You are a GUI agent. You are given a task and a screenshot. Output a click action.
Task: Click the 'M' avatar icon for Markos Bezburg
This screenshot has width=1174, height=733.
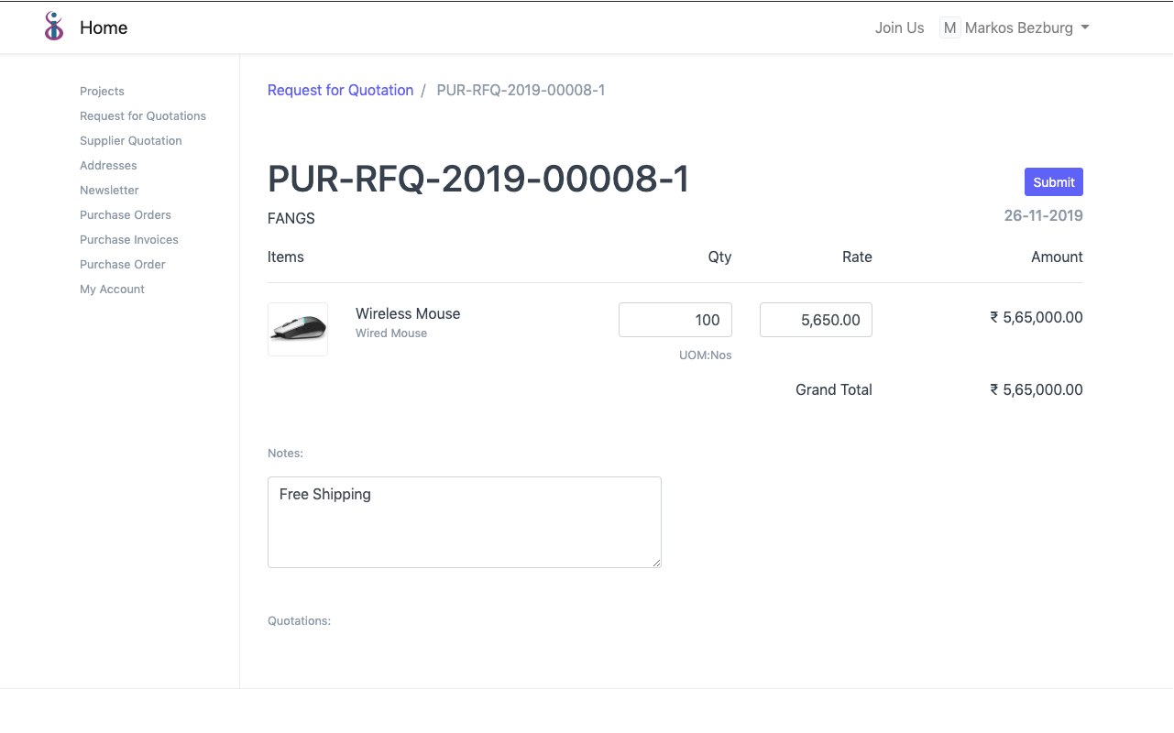949,27
